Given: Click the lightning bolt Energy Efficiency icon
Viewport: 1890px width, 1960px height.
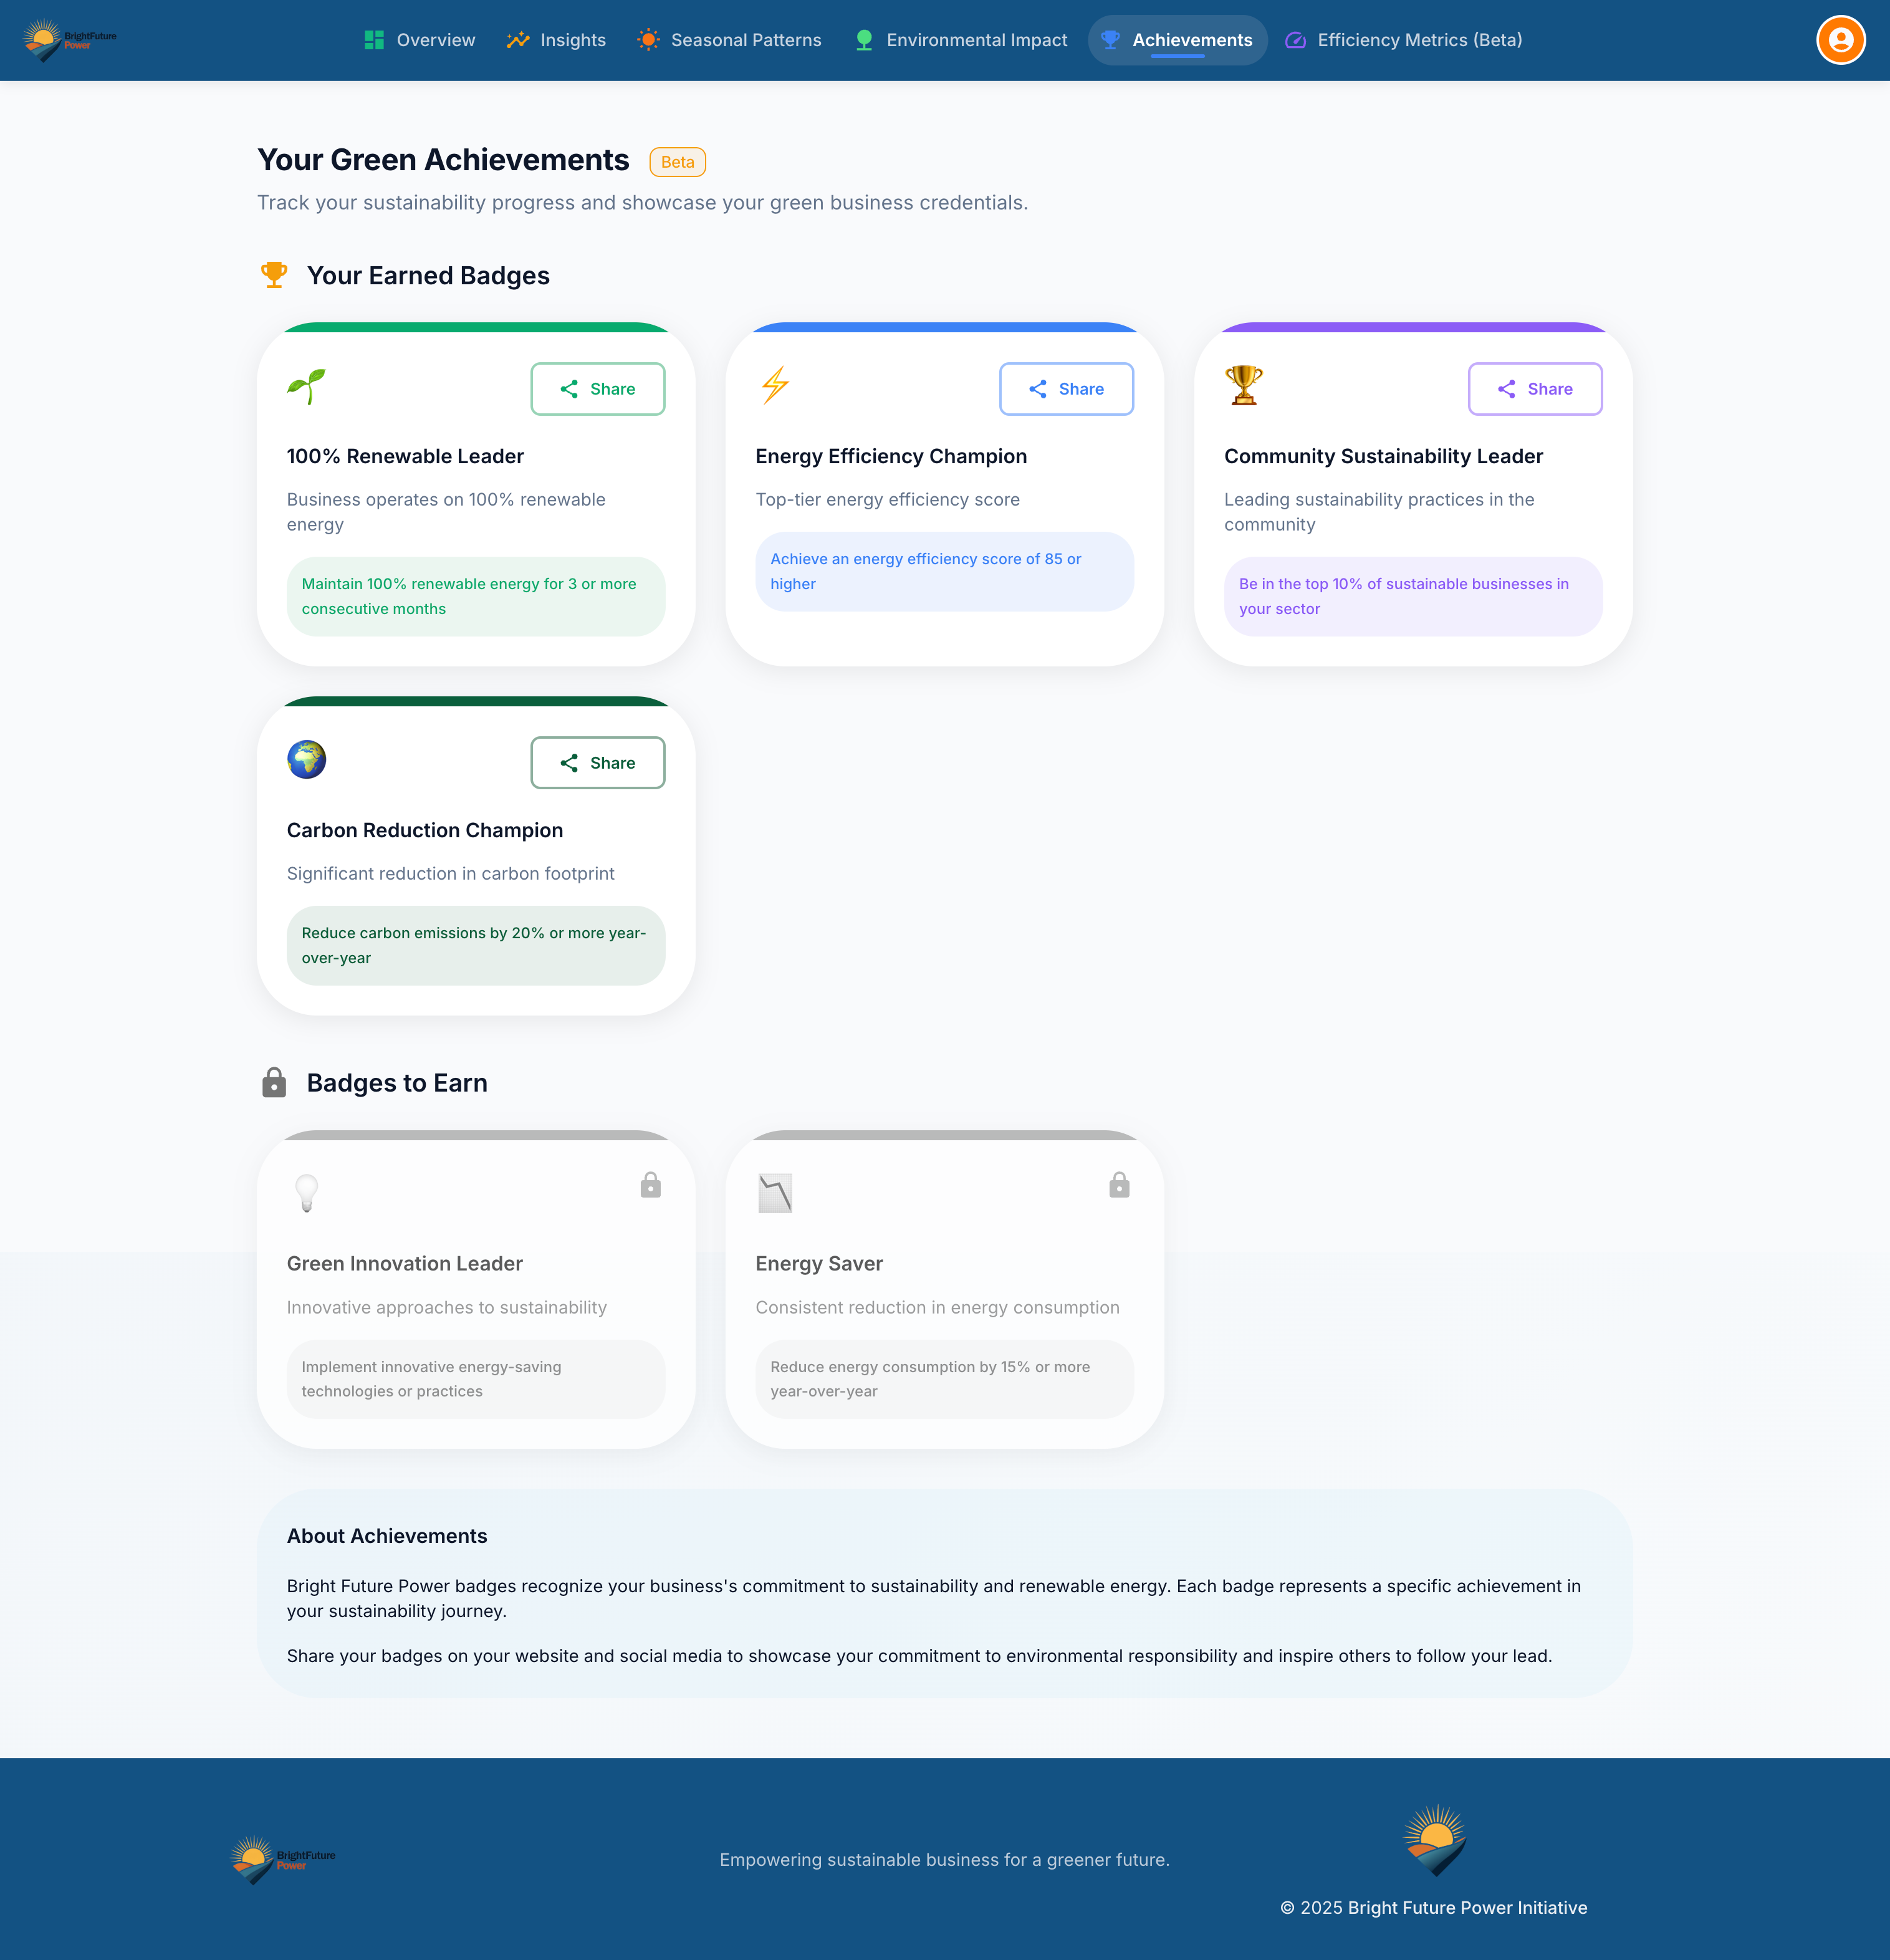Looking at the screenshot, I should tap(775, 385).
